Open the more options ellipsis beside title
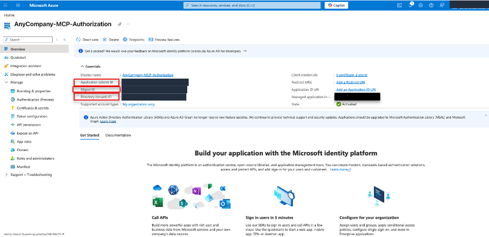 coord(128,24)
